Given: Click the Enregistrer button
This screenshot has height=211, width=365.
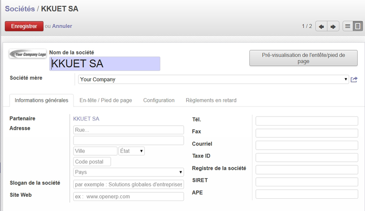Looking at the screenshot, I should click(x=24, y=26).
